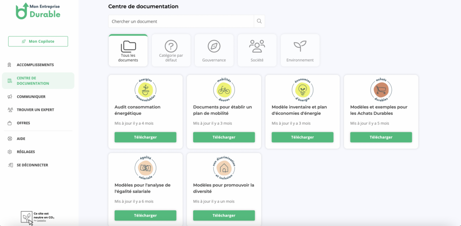Filter by Catégorie par défaut
Image resolution: width=461 pixels, height=226 pixels.
coord(171,51)
